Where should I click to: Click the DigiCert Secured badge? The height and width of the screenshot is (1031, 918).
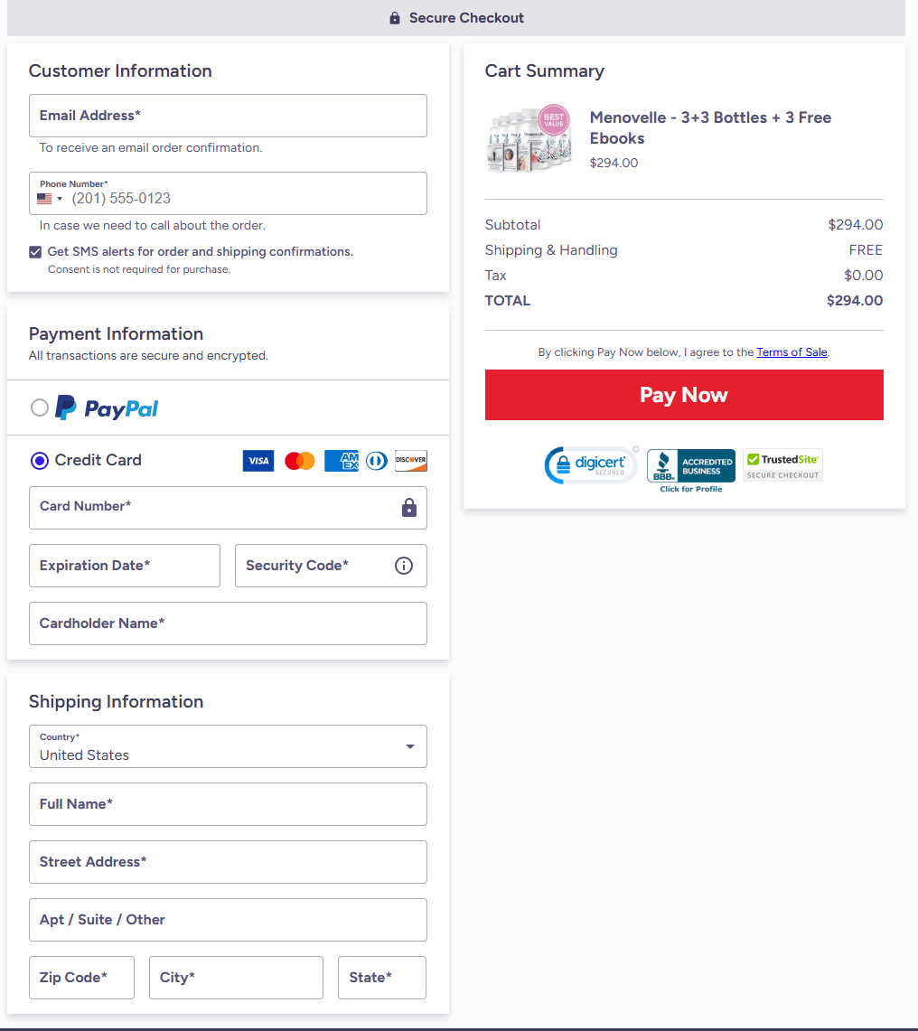(591, 464)
